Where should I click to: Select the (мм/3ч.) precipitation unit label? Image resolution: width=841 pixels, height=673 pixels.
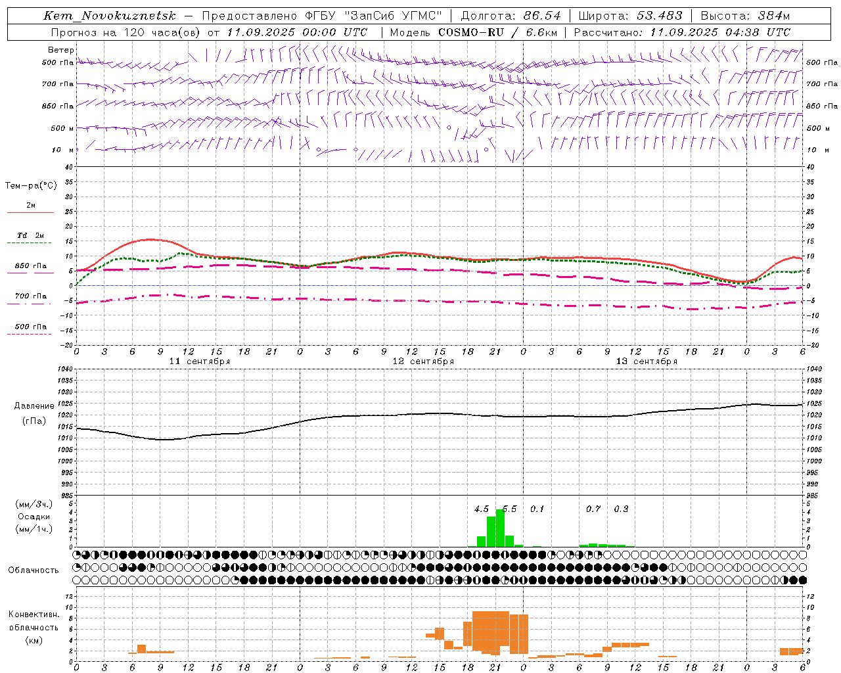(34, 504)
